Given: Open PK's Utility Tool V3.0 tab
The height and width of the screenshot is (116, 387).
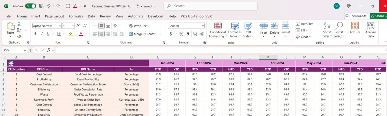Looking at the screenshot, I should coord(197,16).
